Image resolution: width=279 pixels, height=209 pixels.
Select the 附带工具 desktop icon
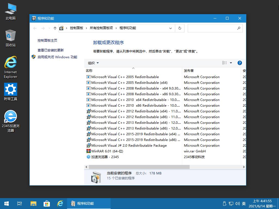(11, 92)
